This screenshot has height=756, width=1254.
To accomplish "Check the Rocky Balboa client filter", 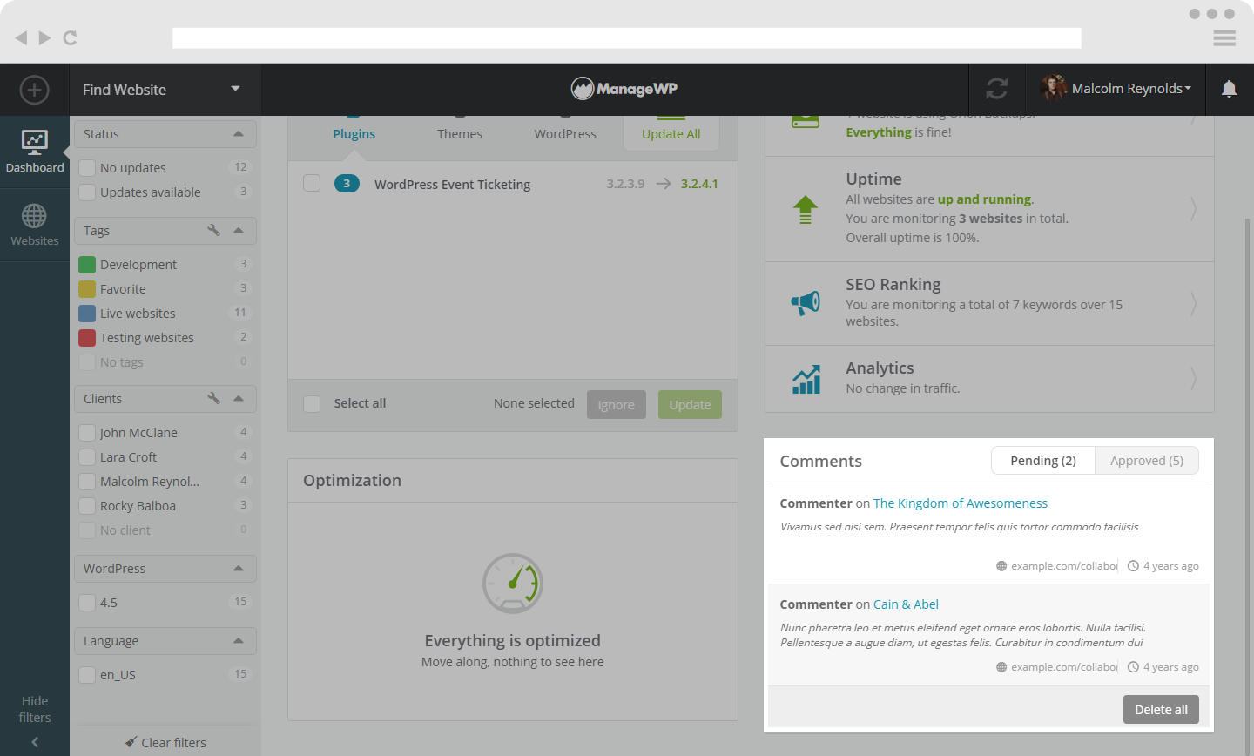I will (87, 505).
